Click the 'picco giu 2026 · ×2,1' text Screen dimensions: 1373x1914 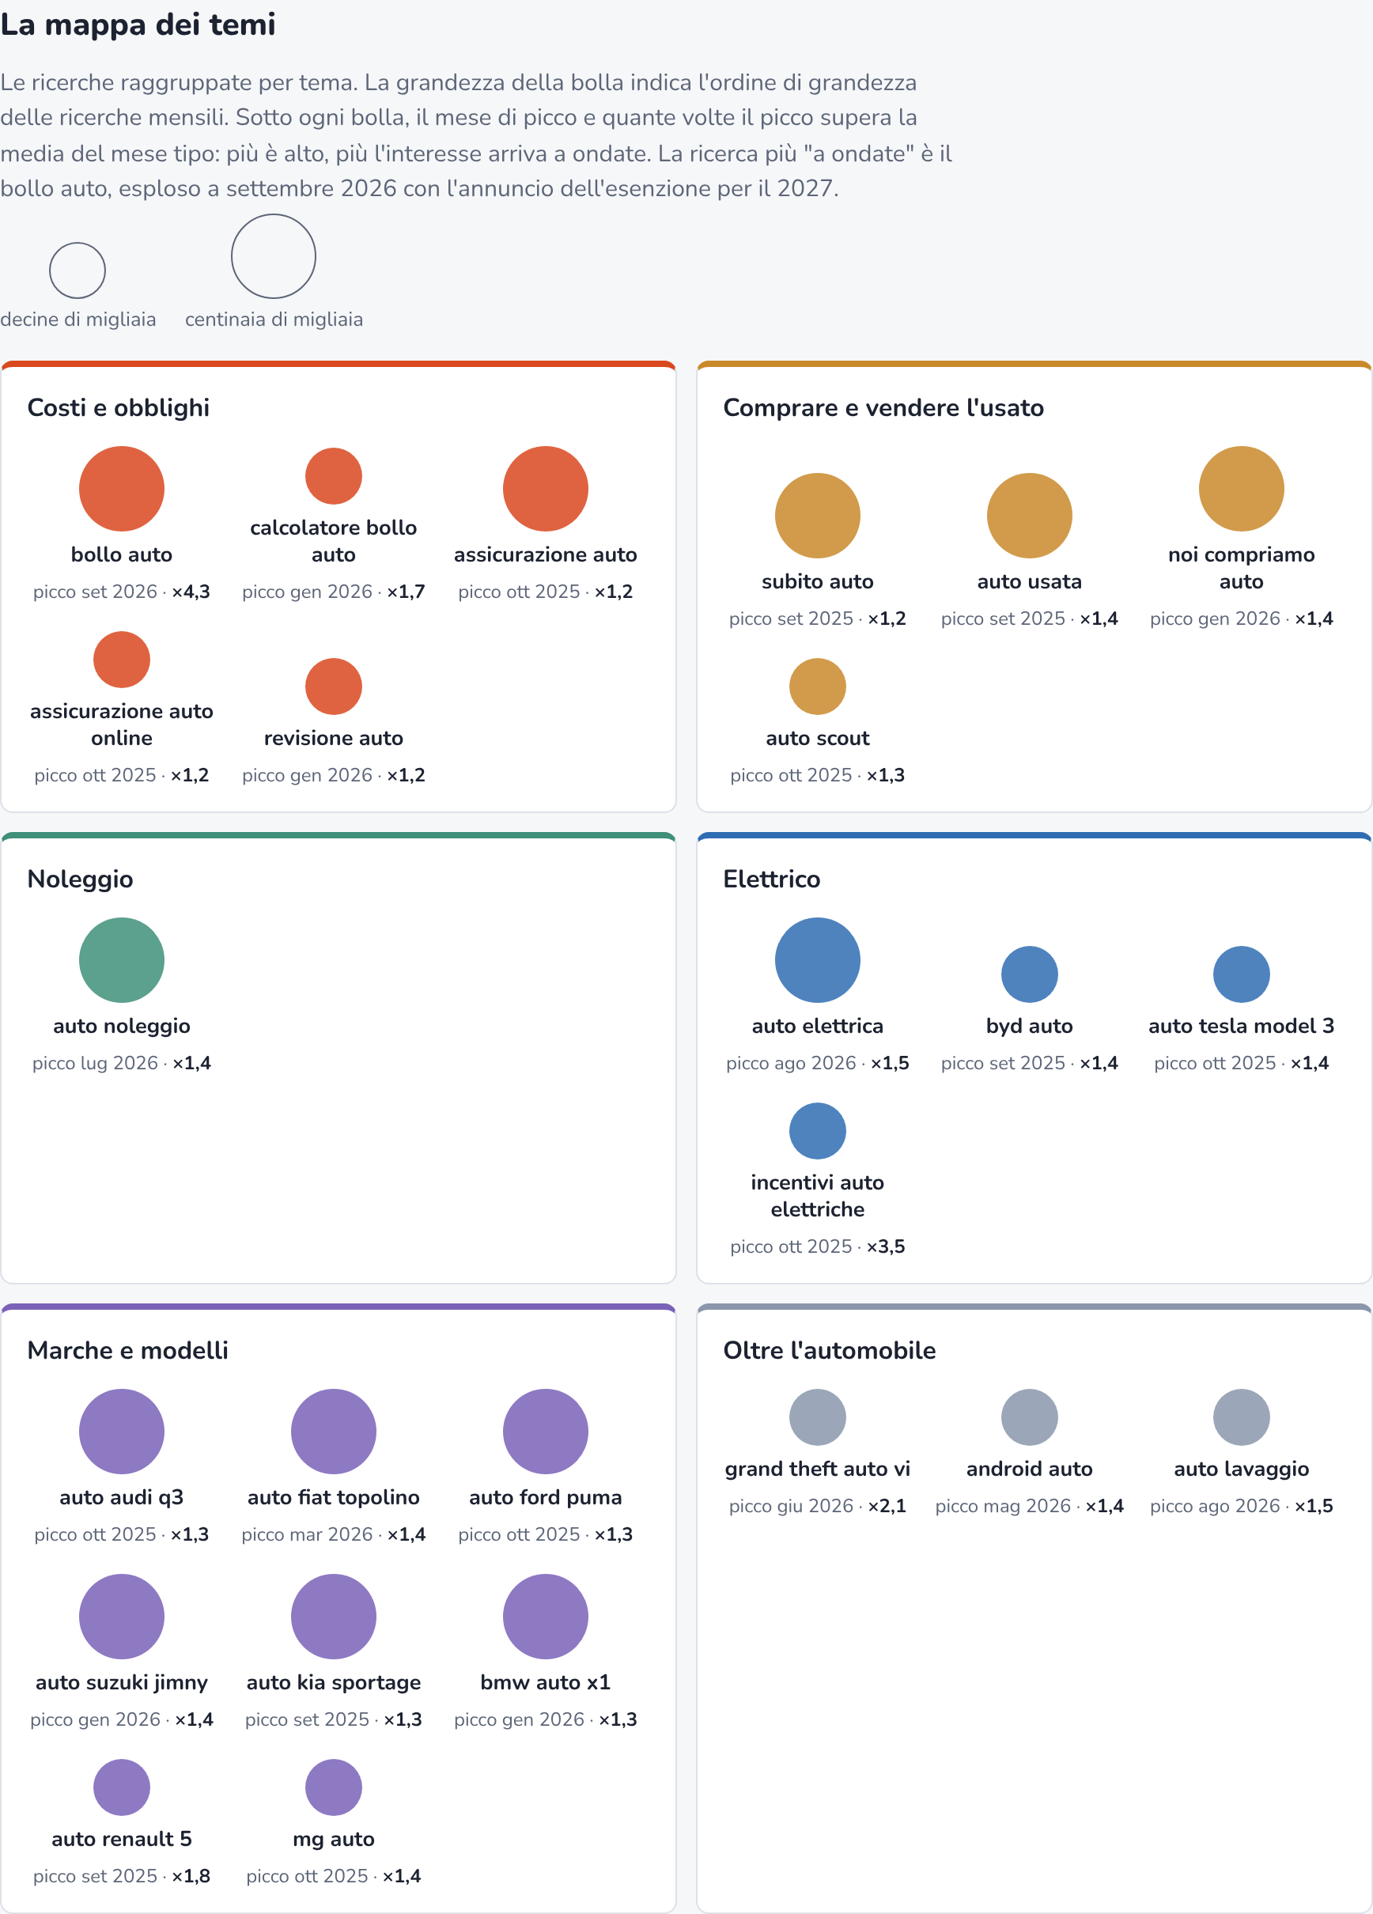tap(817, 1506)
